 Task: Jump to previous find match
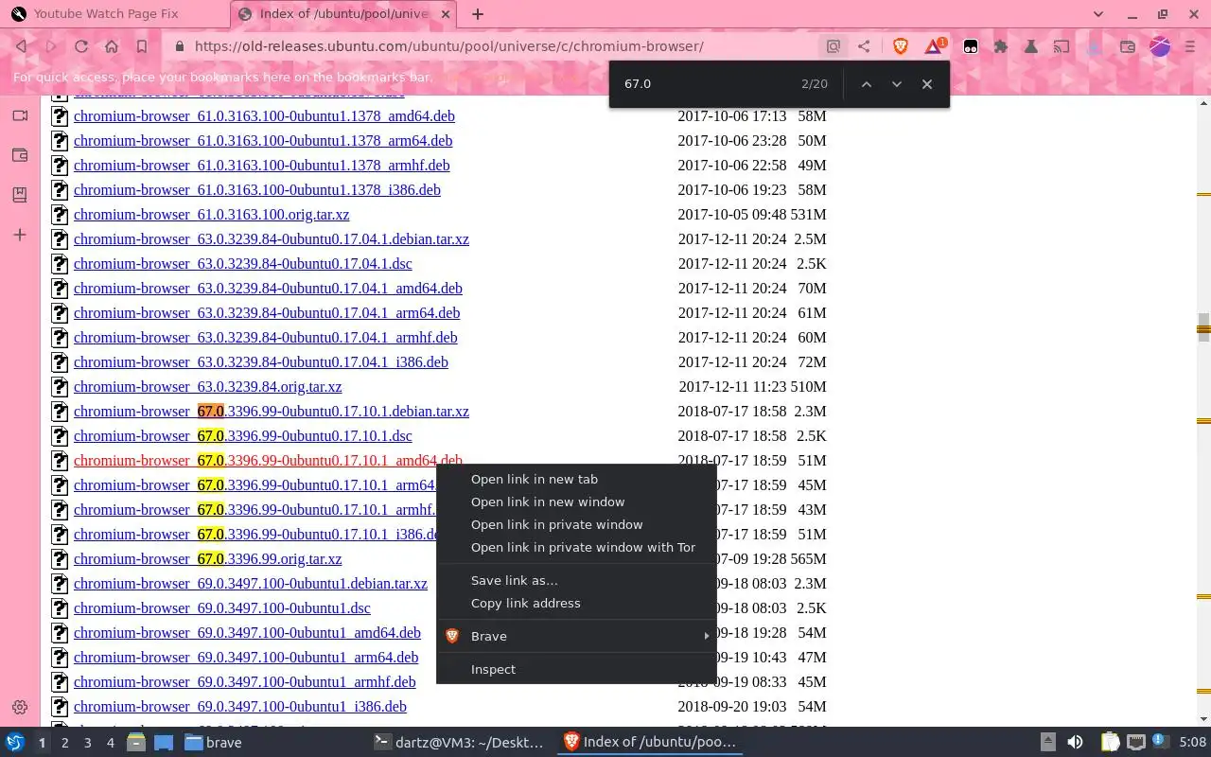pos(866,84)
